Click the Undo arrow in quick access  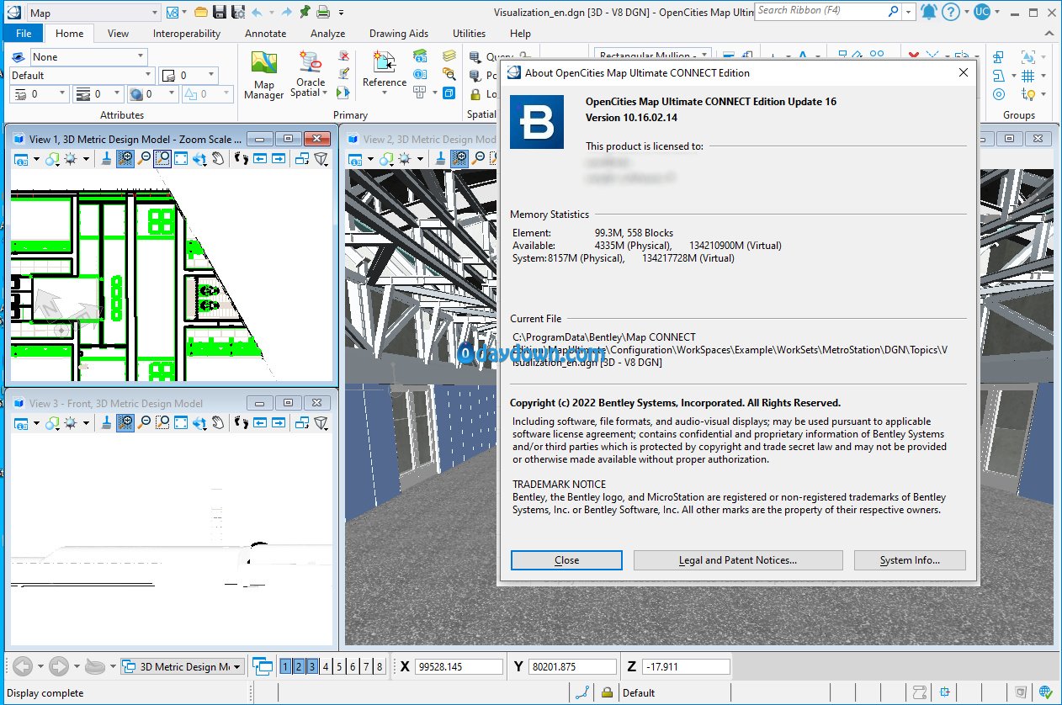point(257,12)
